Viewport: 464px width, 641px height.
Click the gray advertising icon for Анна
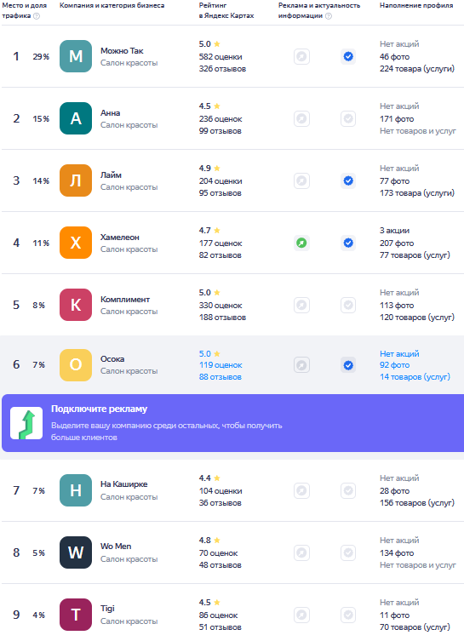pos(301,118)
